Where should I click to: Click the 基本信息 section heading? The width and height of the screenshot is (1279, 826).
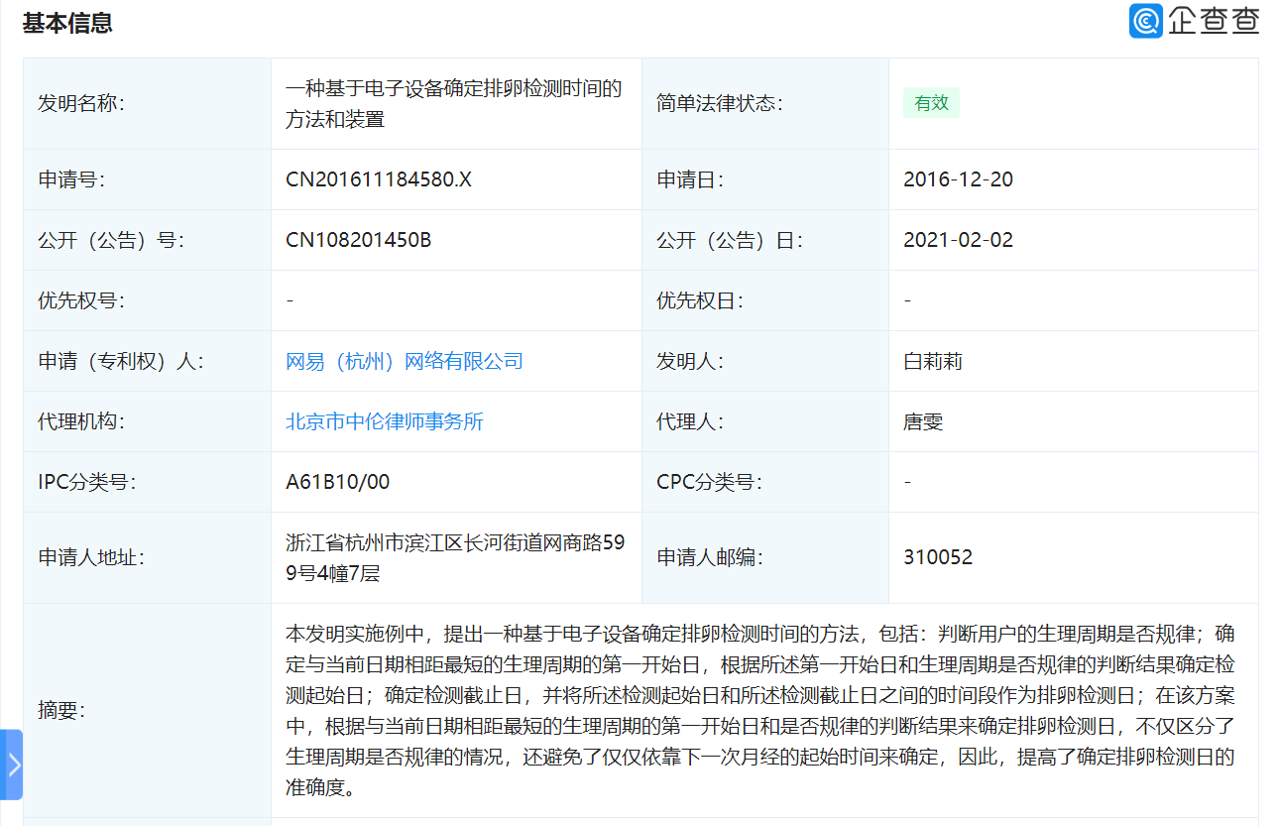coord(67,23)
